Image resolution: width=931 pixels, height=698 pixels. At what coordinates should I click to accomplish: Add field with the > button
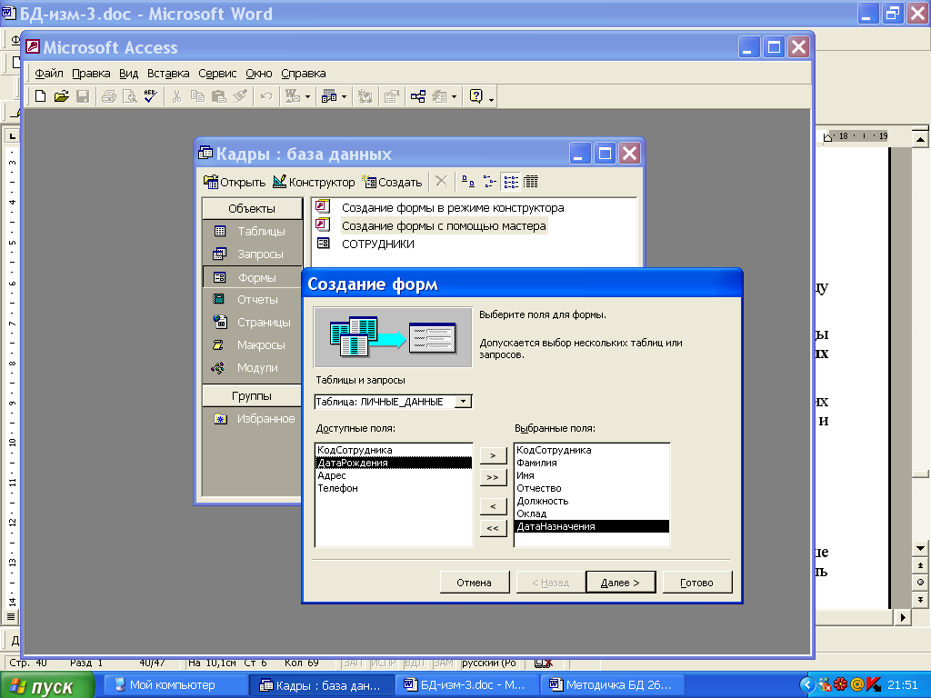(493, 455)
